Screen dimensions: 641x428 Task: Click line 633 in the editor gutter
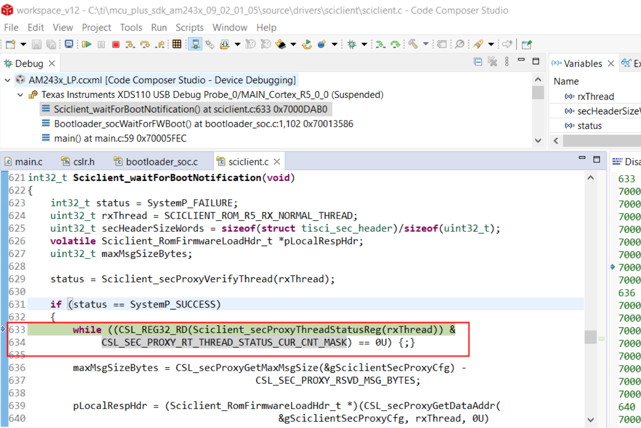(x=17, y=329)
